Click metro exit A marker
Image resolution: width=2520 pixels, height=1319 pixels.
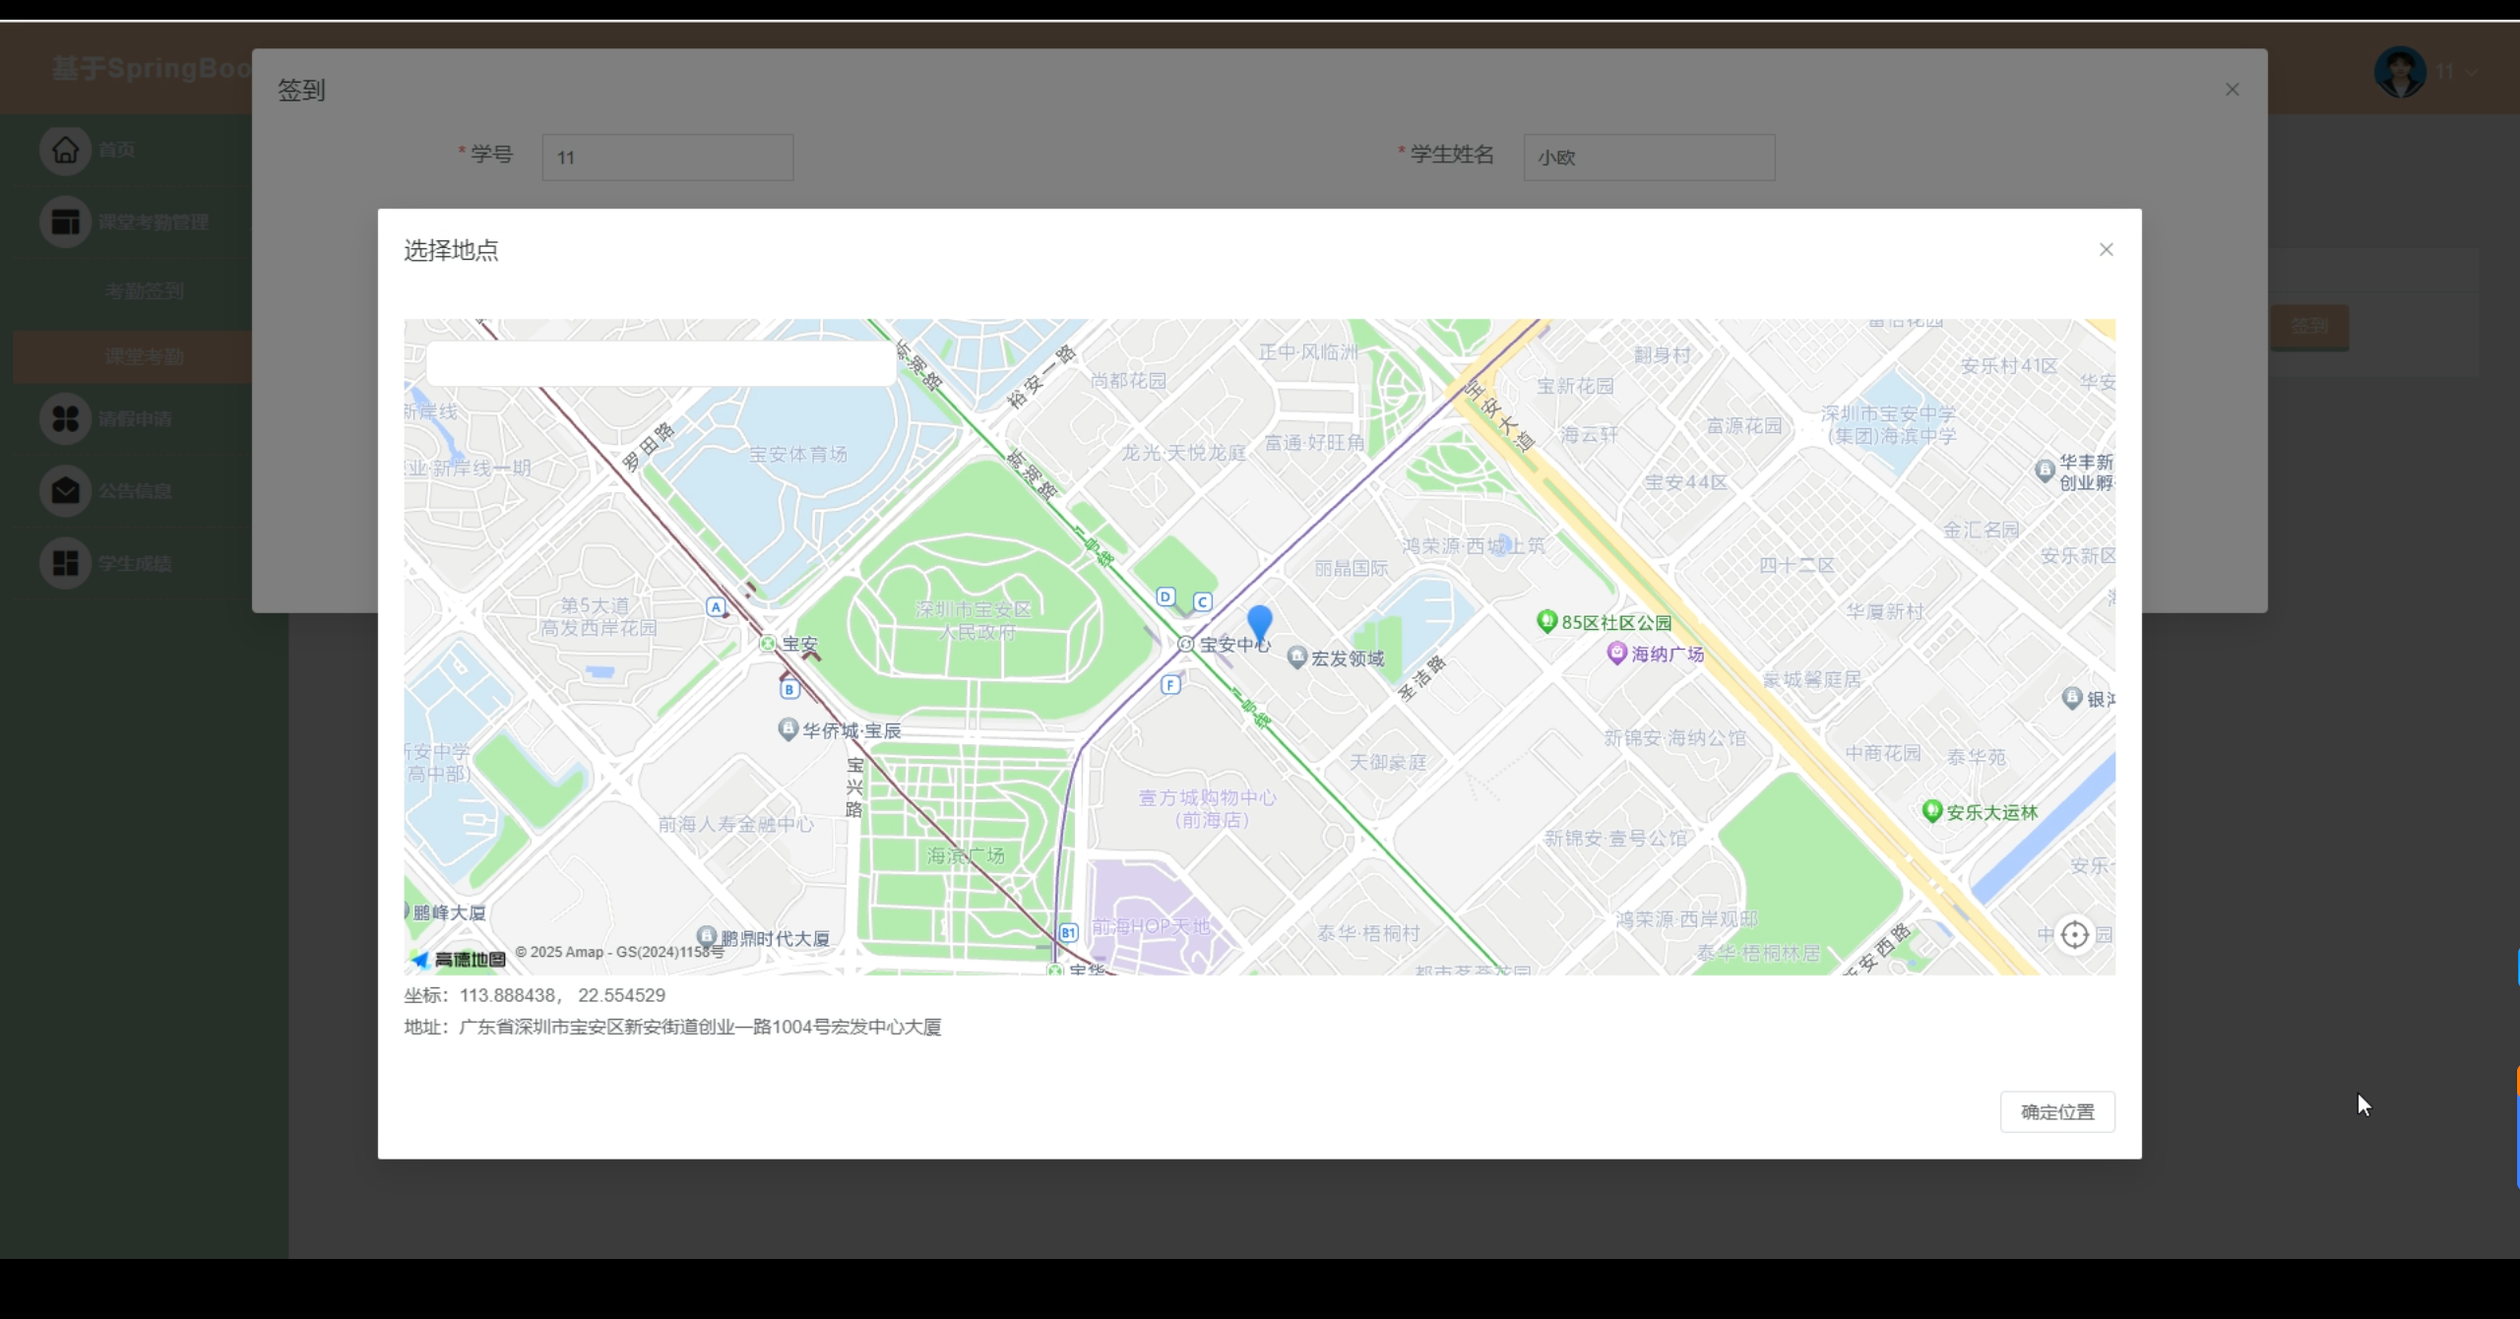(x=716, y=607)
